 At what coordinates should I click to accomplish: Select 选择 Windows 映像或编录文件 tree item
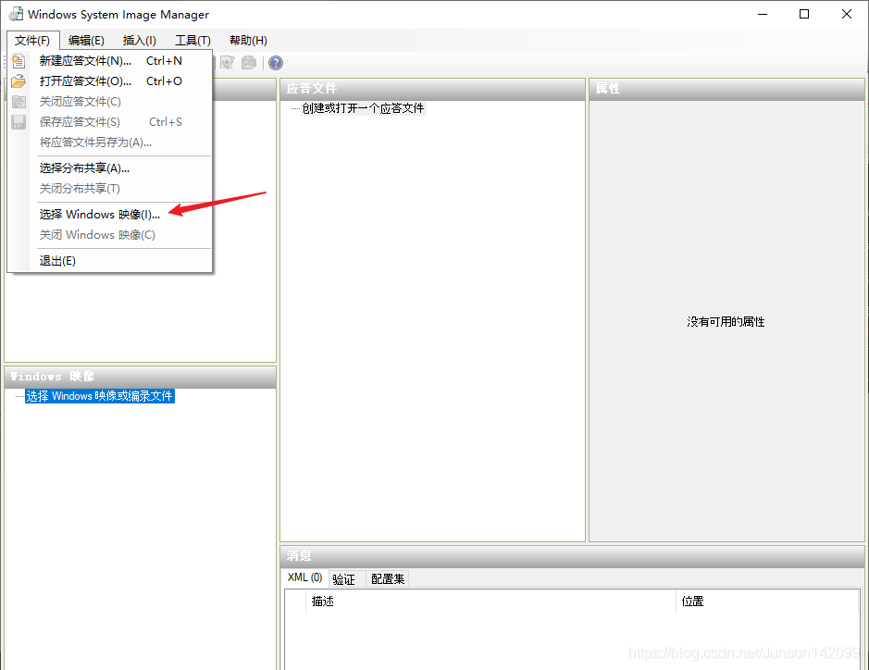(100, 396)
